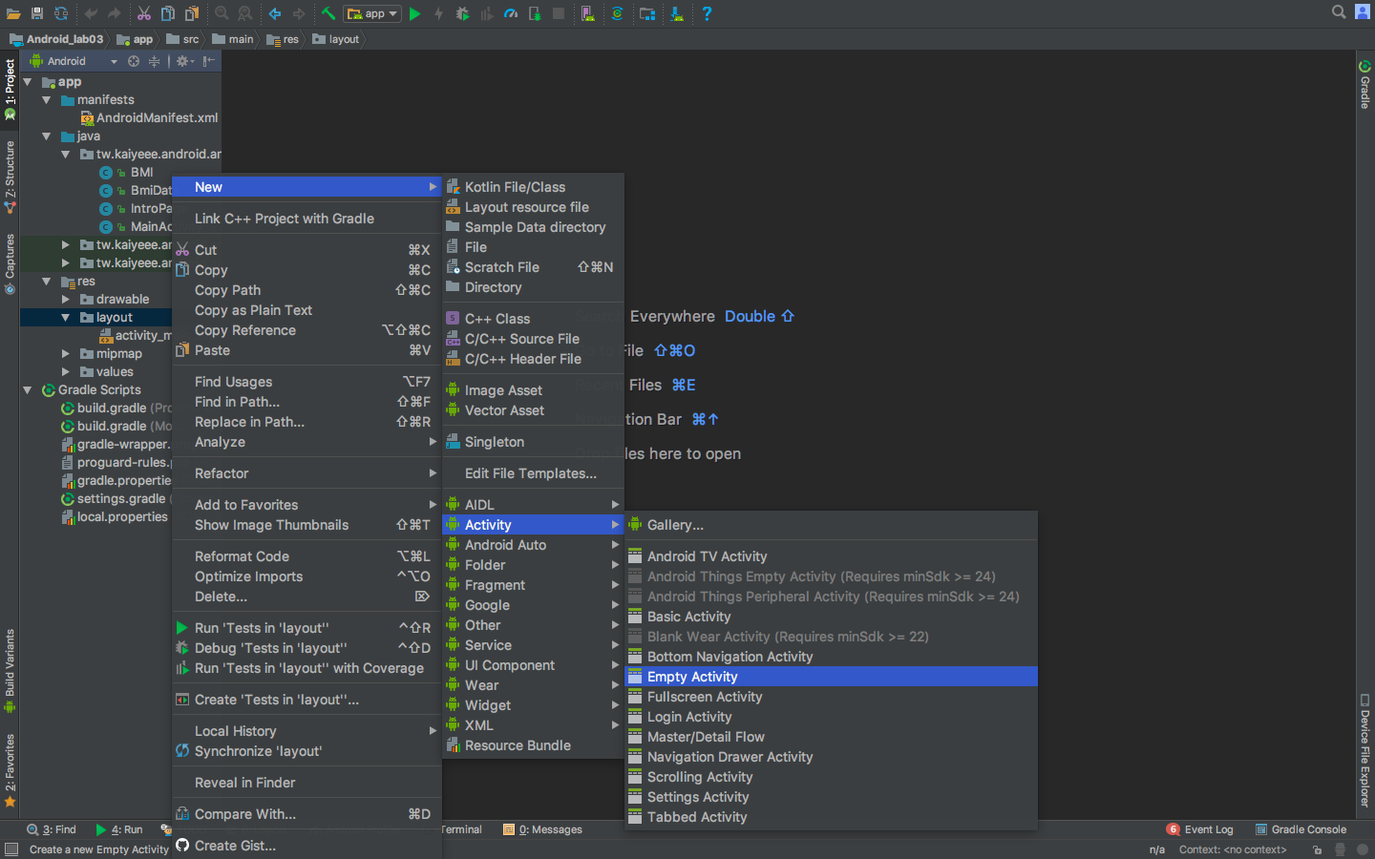
Task: Expand the mipmap folder arrow
Action: (65, 354)
